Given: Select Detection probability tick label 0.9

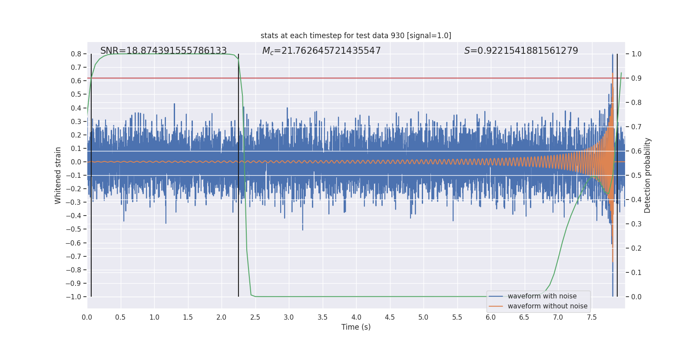Looking at the screenshot, I should tap(636, 79).
